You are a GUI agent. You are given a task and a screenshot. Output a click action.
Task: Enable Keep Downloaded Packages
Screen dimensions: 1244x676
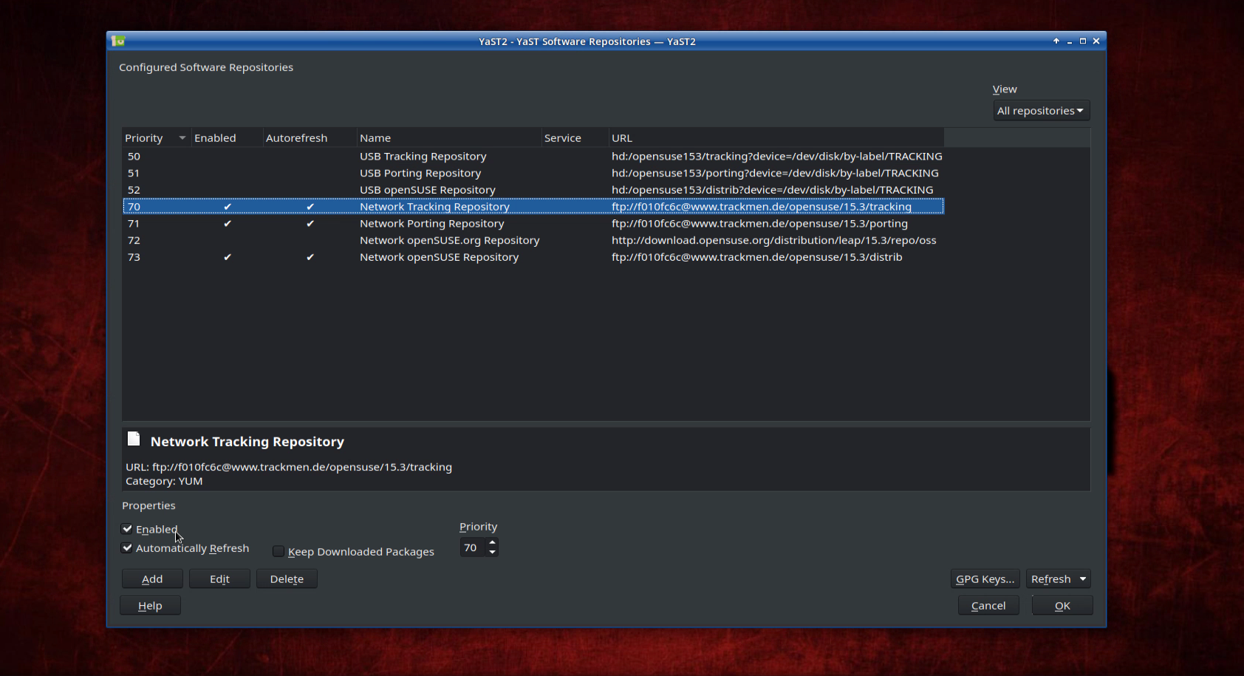tap(278, 552)
